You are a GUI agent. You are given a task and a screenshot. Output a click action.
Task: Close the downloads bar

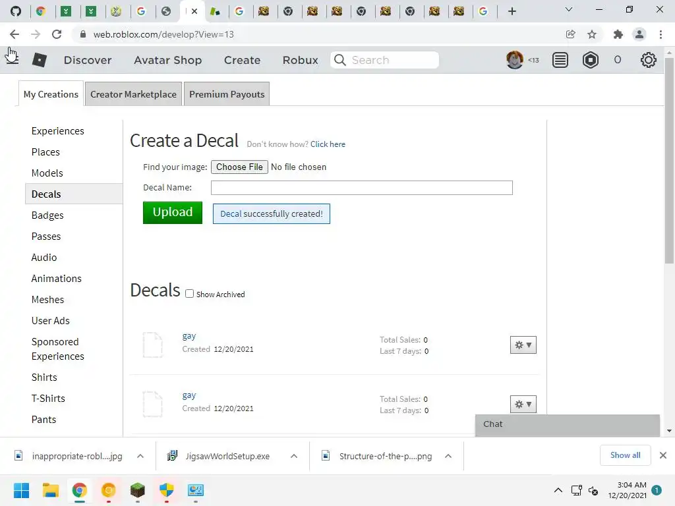pos(663,455)
